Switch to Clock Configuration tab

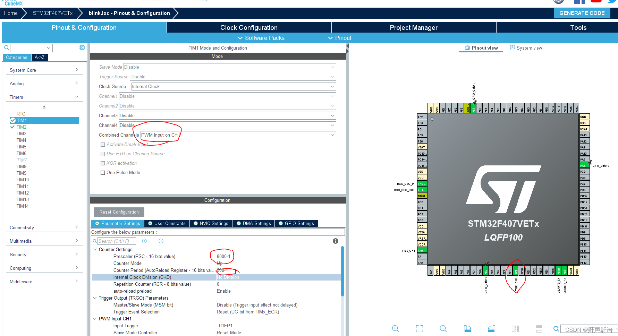[249, 27]
